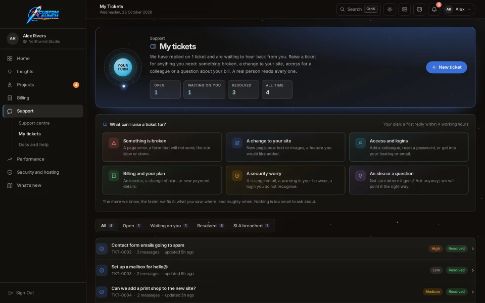
Task: Open ticket Can we add a print shop
Action: [285, 291]
